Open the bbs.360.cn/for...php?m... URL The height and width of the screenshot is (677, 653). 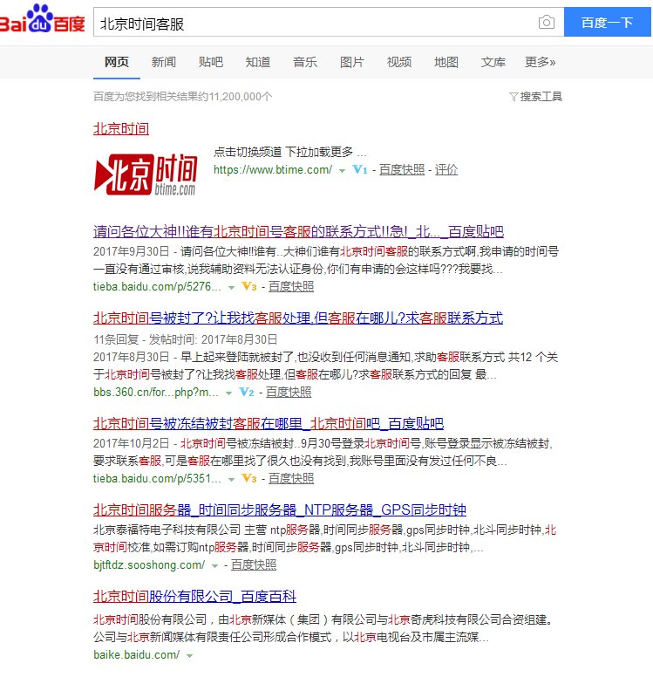click(156, 392)
